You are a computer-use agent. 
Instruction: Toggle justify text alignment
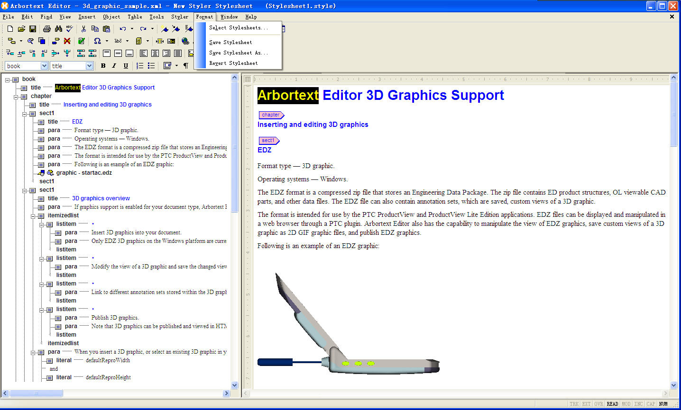pyautogui.click(x=178, y=53)
